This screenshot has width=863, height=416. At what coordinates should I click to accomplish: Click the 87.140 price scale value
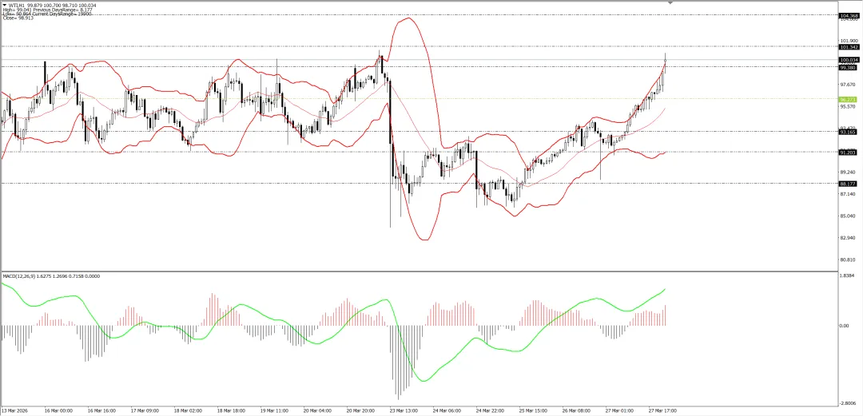click(849, 194)
